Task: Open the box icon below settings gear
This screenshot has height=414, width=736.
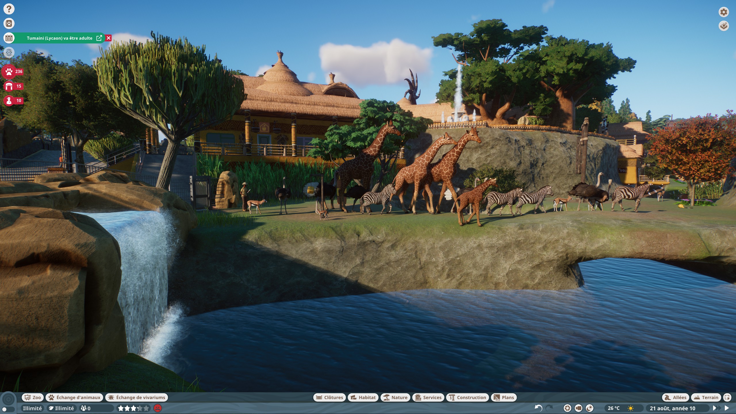Action: pyautogui.click(x=724, y=26)
